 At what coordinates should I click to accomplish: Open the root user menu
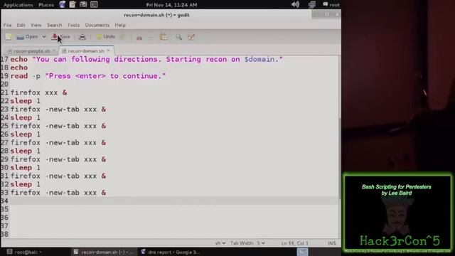tap(331, 5)
